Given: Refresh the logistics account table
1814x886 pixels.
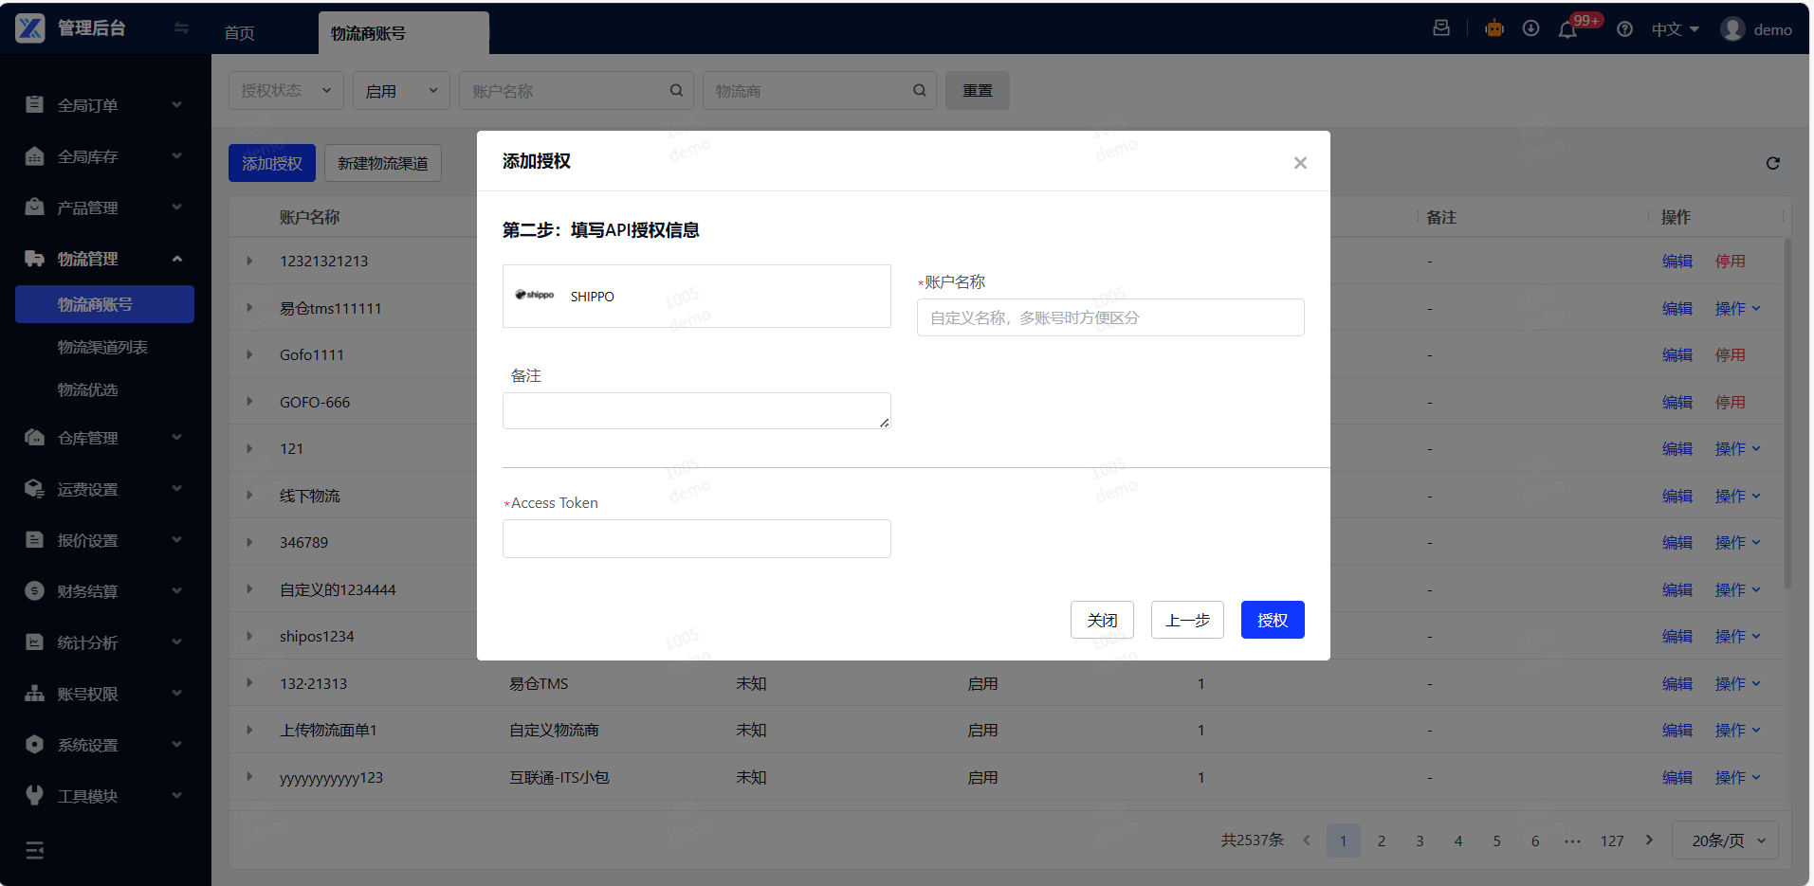Looking at the screenshot, I should coord(1773,163).
